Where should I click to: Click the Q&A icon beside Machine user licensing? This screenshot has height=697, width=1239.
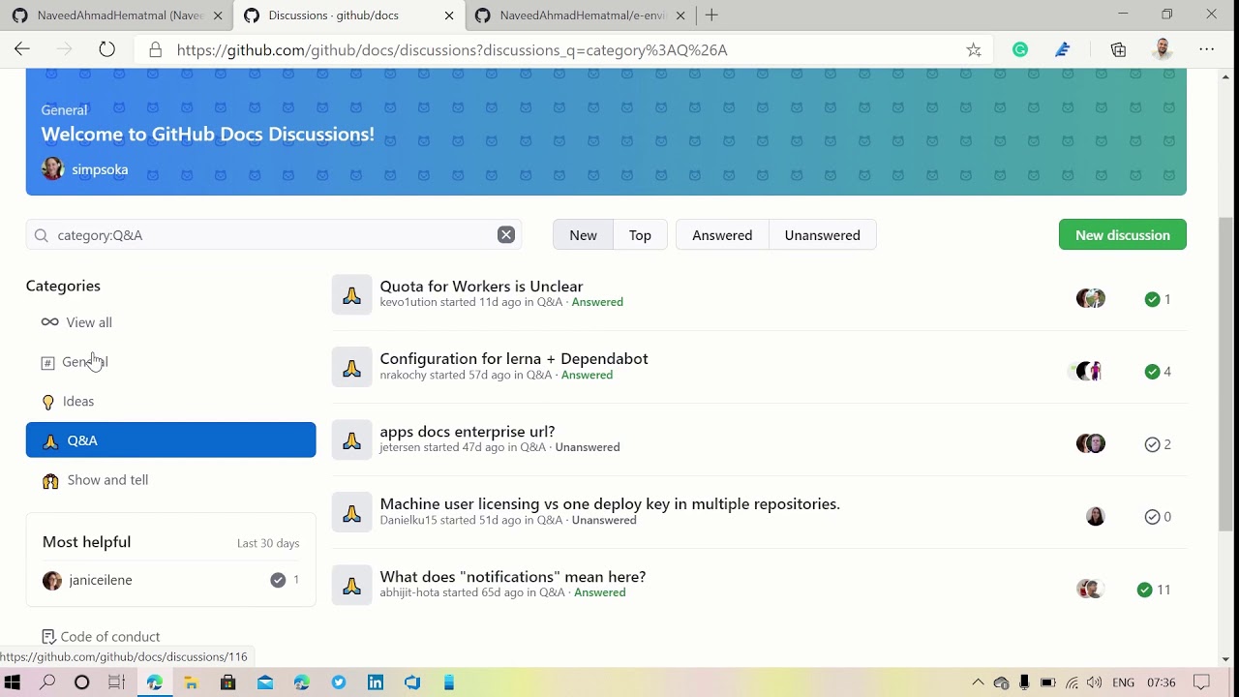(351, 513)
